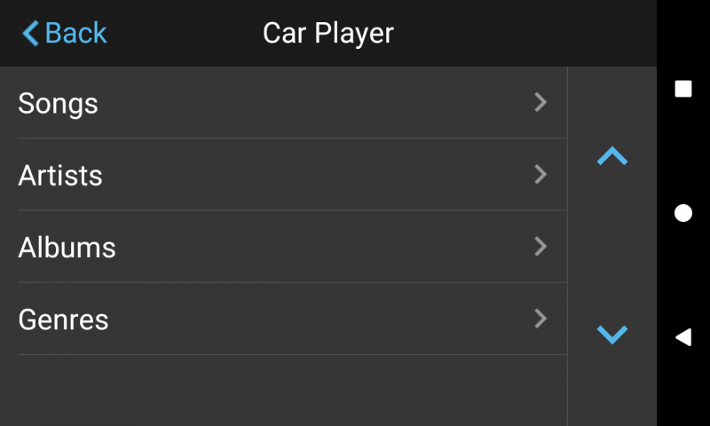Expand Albums using its right chevron
The image size is (710, 426).
[x=540, y=247]
